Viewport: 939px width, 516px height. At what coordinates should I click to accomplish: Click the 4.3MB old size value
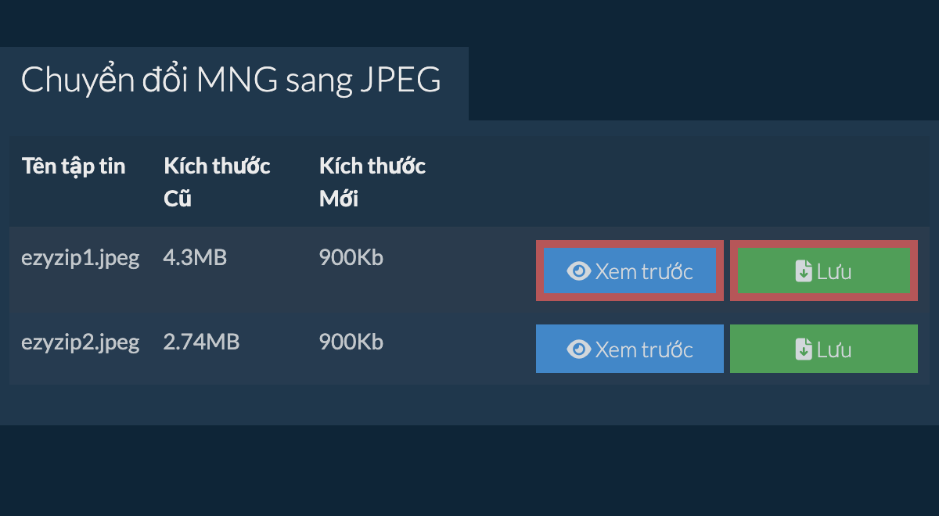195,257
